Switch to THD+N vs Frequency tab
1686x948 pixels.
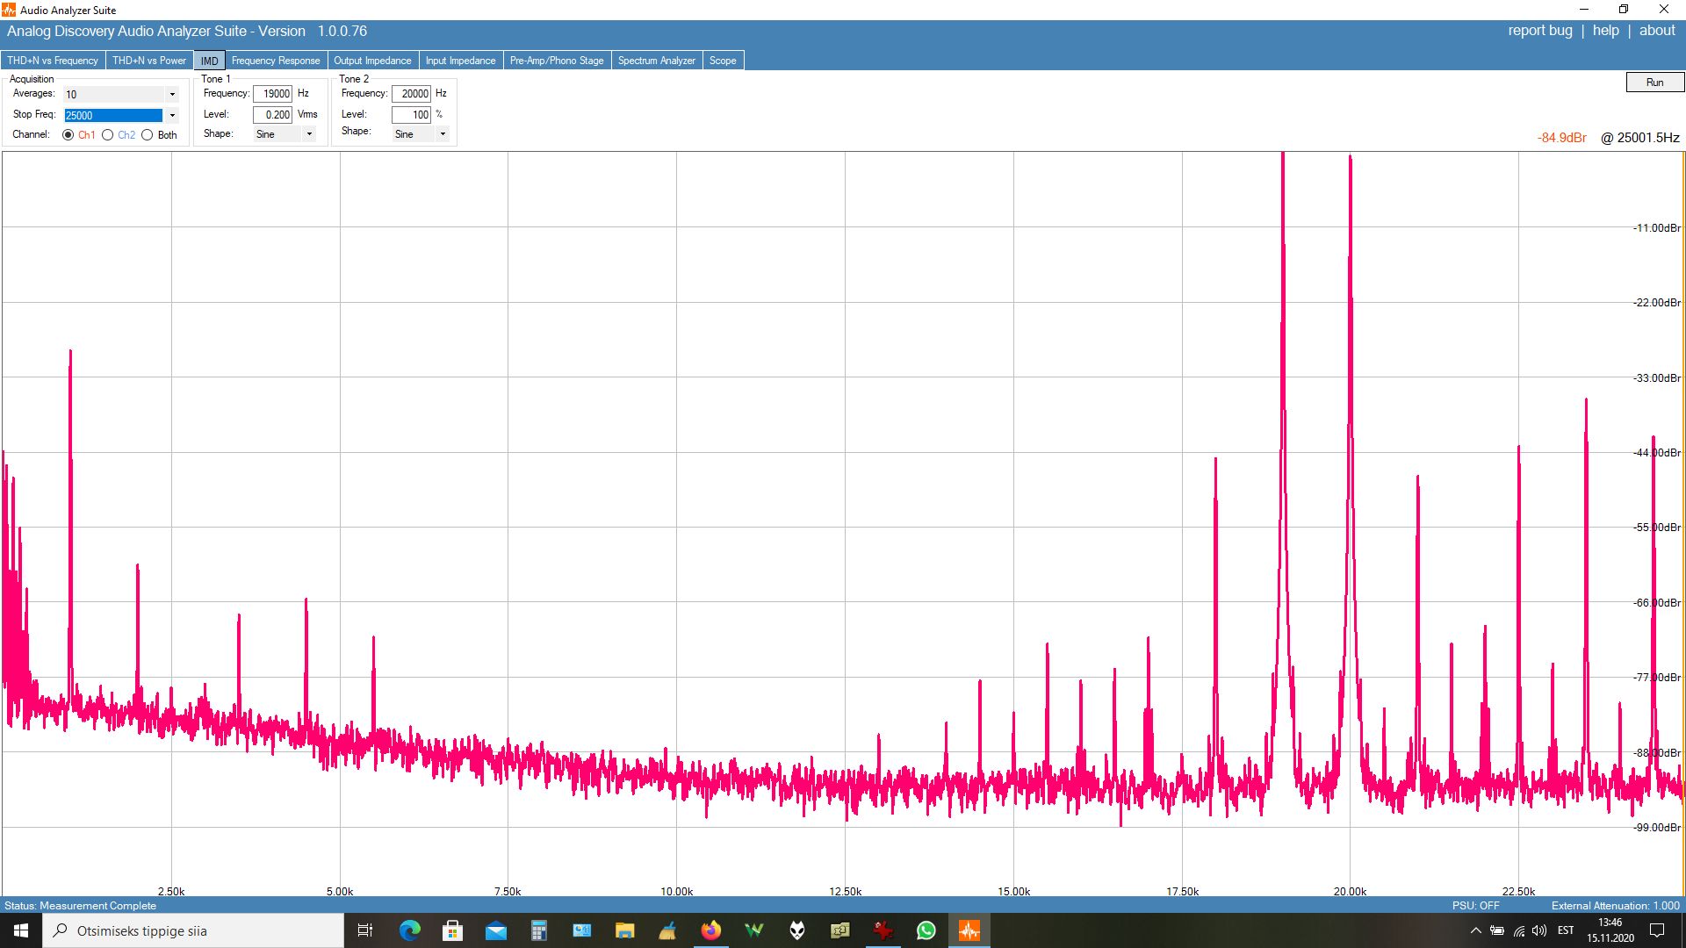point(53,61)
